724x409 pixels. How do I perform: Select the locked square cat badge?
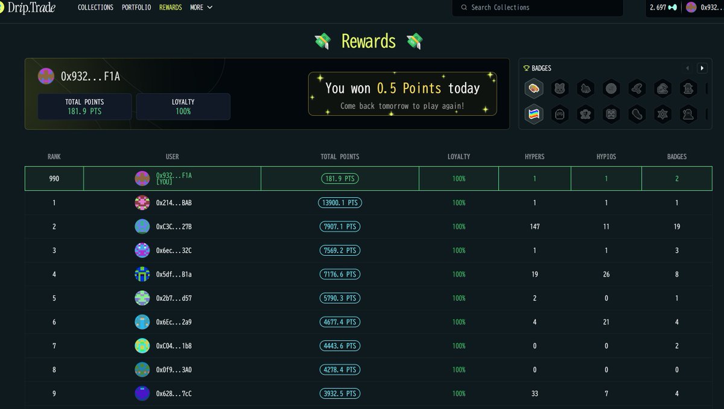pos(611,114)
